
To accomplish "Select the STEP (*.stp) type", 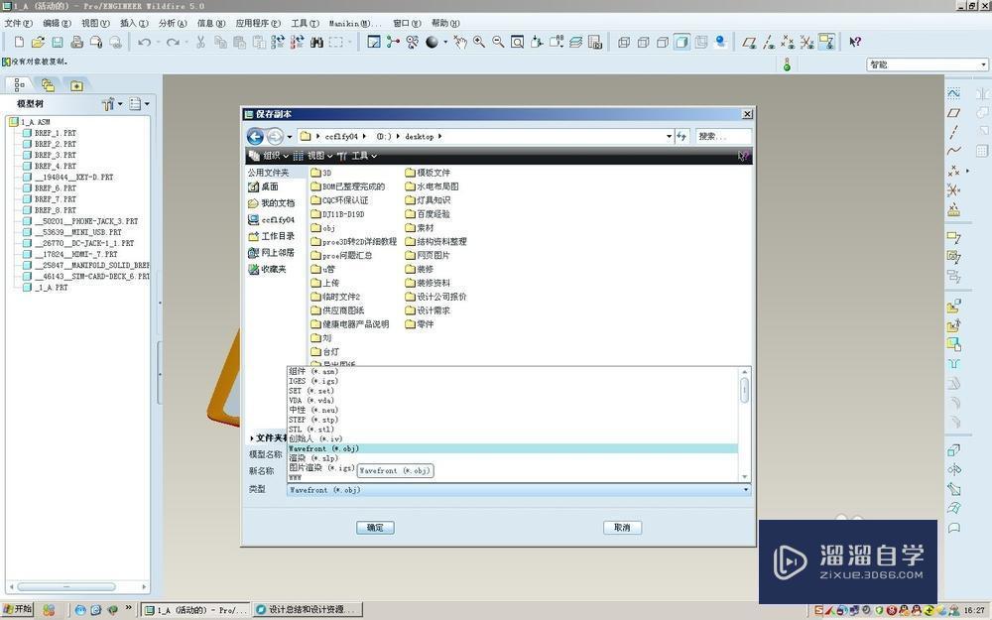I will (314, 420).
